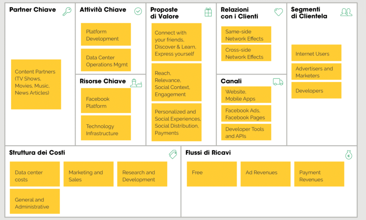The height and width of the screenshot is (220, 366).
Task: Select the Platform Development note
Action: (x=106, y=34)
